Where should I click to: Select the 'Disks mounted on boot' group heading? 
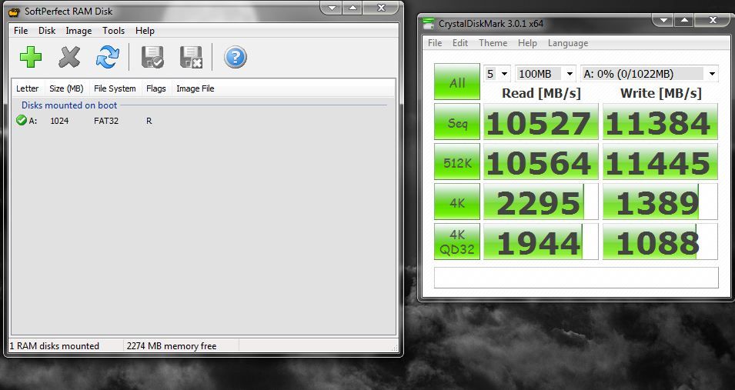click(69, 105)
